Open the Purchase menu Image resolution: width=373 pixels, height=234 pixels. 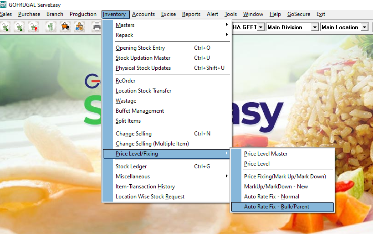29,14
